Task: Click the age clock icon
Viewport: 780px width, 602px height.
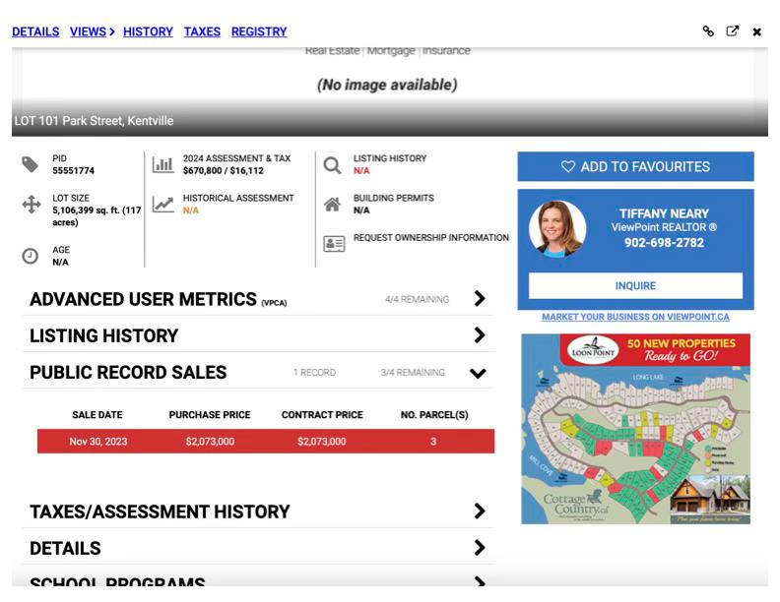Action: (x=31, y=256)
